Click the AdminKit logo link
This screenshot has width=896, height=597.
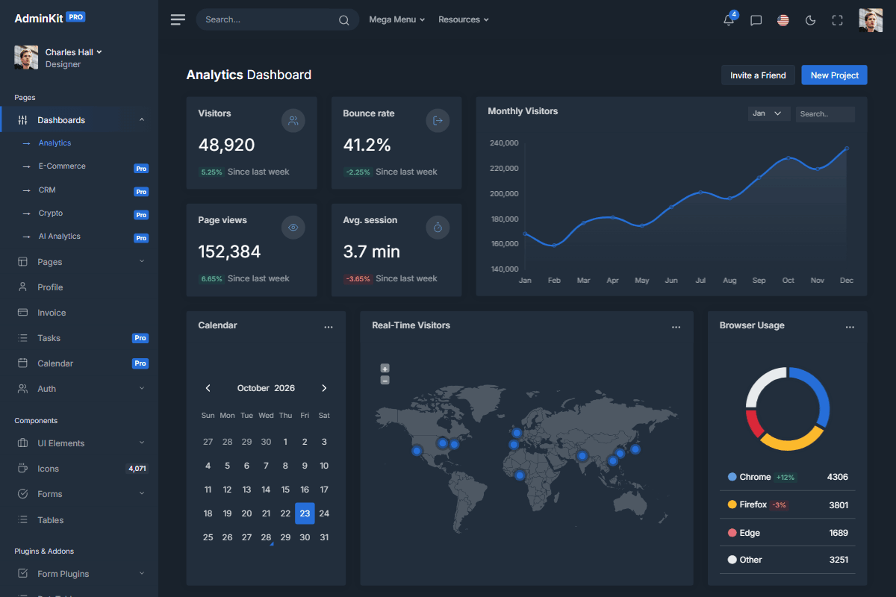pyautogui.click(x=49, y=18)
